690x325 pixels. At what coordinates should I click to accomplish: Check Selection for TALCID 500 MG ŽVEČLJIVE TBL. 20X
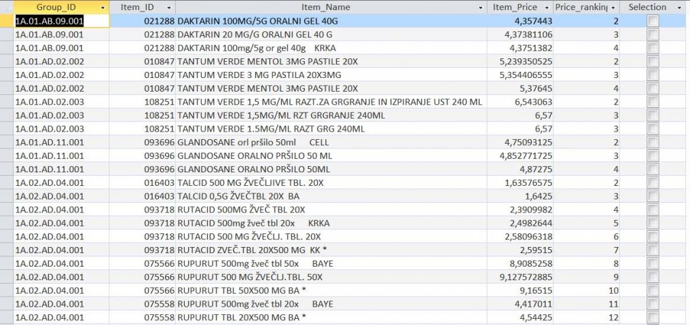(x=653, y=183)
